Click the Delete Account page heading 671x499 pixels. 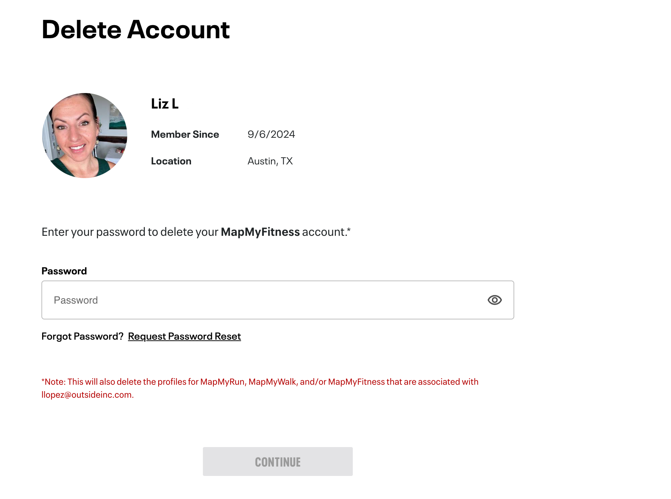tap(135, 30)
